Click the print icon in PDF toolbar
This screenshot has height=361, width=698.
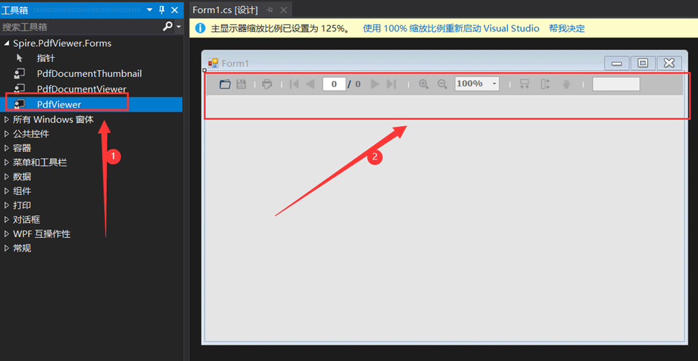[267, 84]
